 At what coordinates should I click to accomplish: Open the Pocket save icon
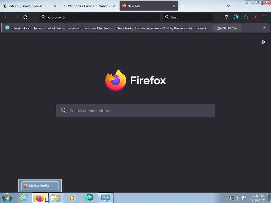point(227,17)
